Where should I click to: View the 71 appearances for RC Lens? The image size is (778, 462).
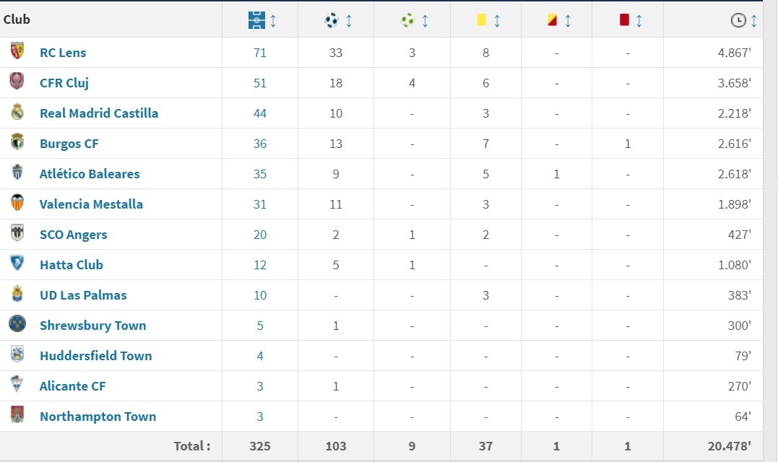(260, 53)
